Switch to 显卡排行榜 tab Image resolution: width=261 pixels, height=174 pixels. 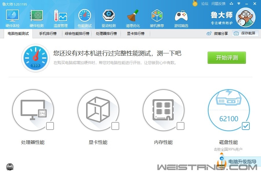[x=135, y=34]
